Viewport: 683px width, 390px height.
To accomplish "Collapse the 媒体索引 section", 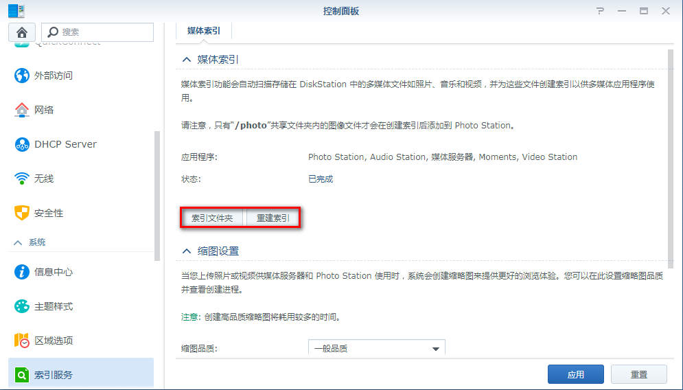I will (x=187, y=60).
